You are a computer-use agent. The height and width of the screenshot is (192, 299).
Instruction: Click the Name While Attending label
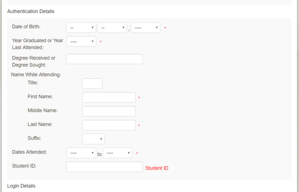coord(36,74)
